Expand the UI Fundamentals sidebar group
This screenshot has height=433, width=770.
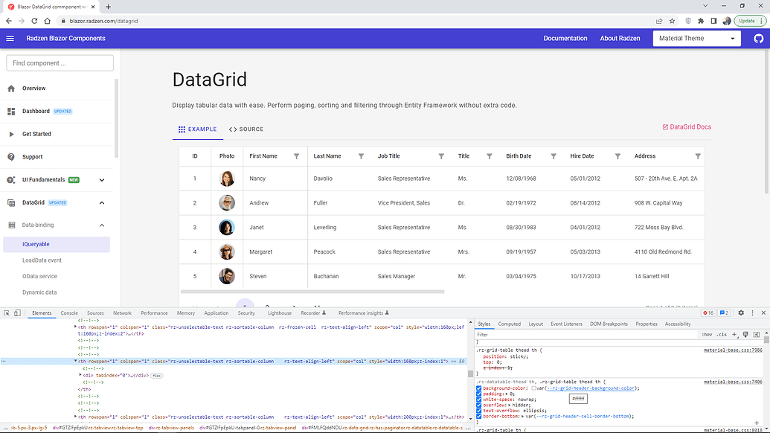102,179
